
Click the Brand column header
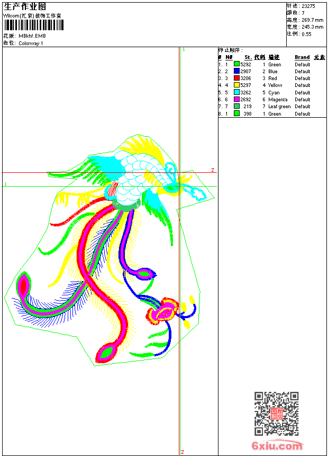[302, 57]
